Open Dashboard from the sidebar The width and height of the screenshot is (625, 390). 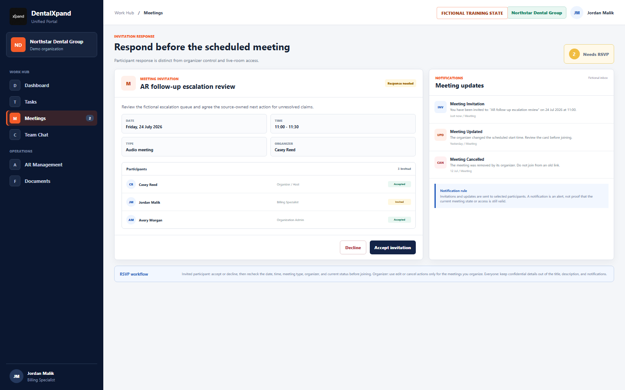click(x=52, y=85)
